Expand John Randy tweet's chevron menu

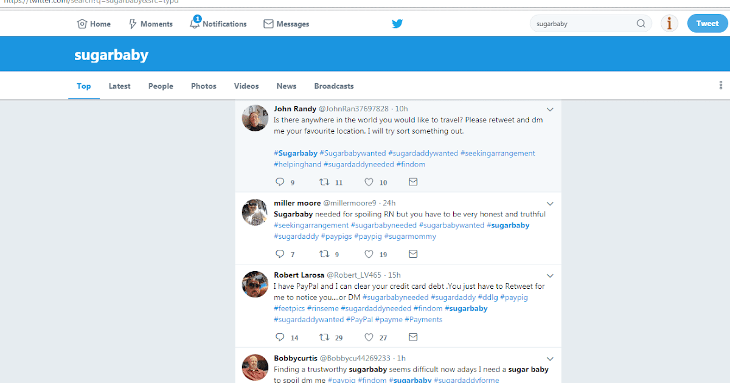coord(550,109)
